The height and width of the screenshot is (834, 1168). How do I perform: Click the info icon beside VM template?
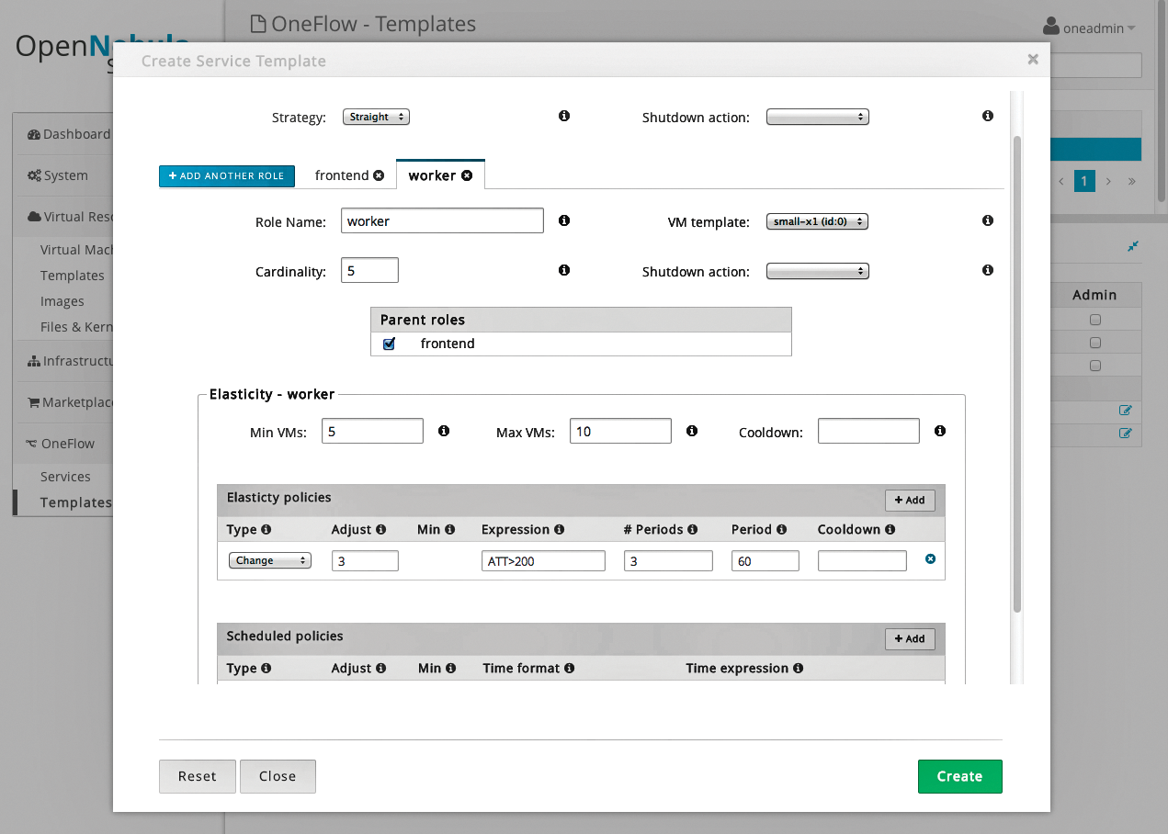tap(988, 220)
